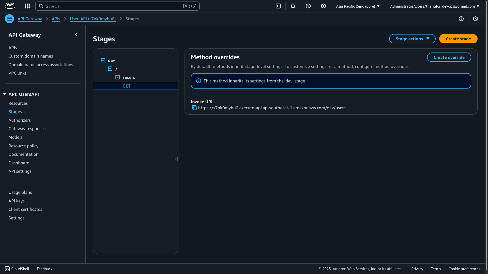Click the Create override button

point(449,57)
